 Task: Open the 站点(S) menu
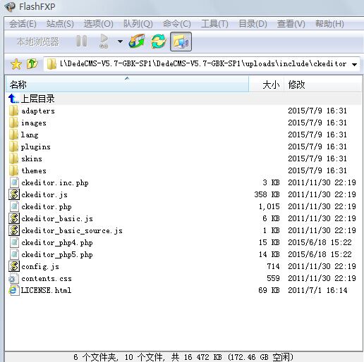point(60,24)
